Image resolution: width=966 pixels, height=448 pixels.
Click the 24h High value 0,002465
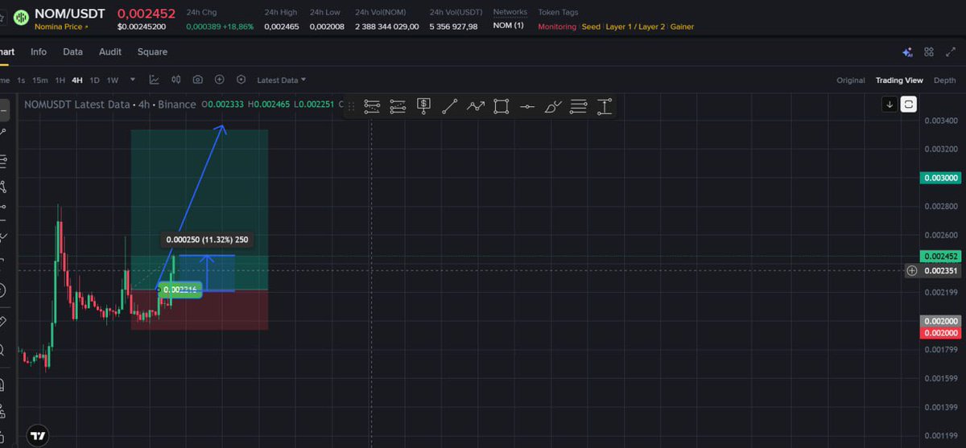[281, 27]
